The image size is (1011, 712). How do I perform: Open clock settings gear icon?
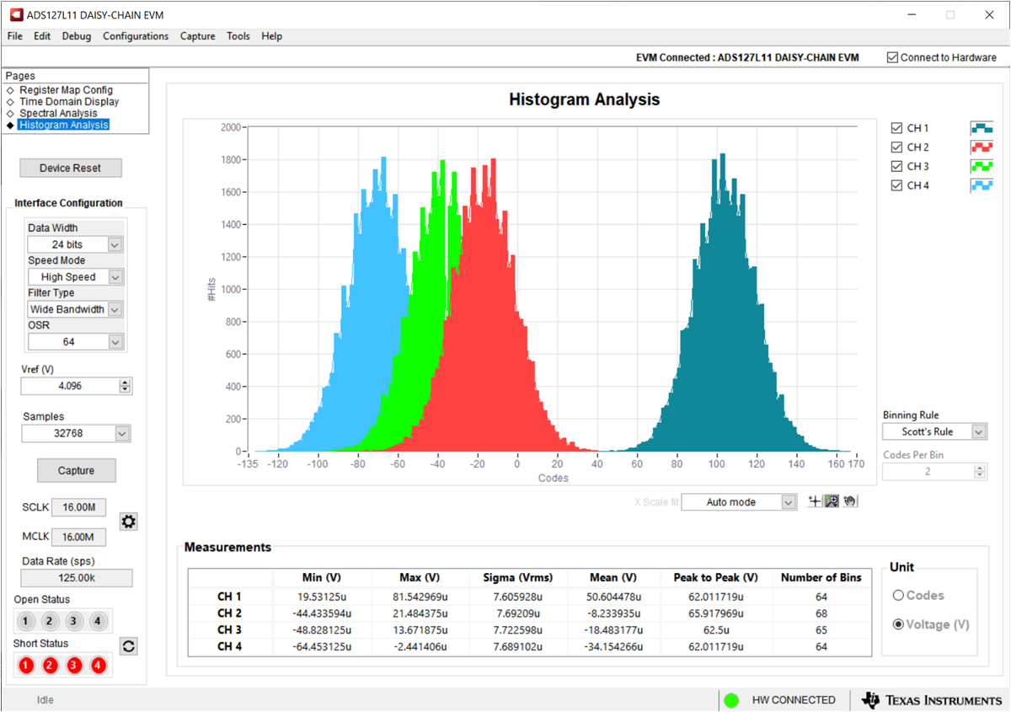tap(128, 522)
